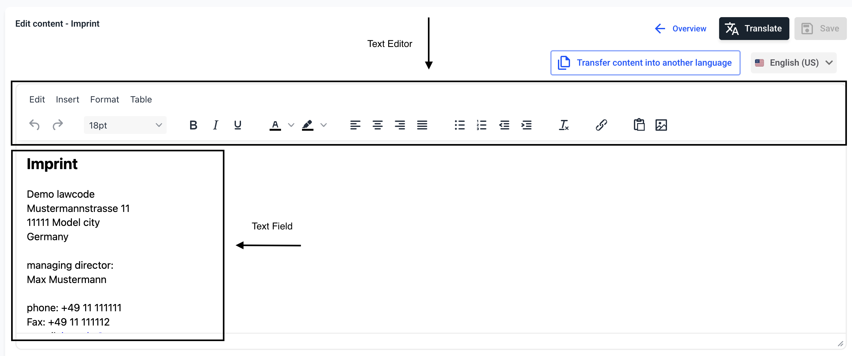Increase indent of paragraph
The height and width of the screenshot is (356, 852).
pyautogui.click(x=526, y=125)
